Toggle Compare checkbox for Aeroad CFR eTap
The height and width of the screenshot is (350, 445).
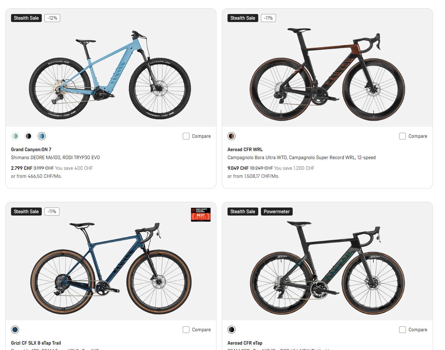tap(403, 330)
